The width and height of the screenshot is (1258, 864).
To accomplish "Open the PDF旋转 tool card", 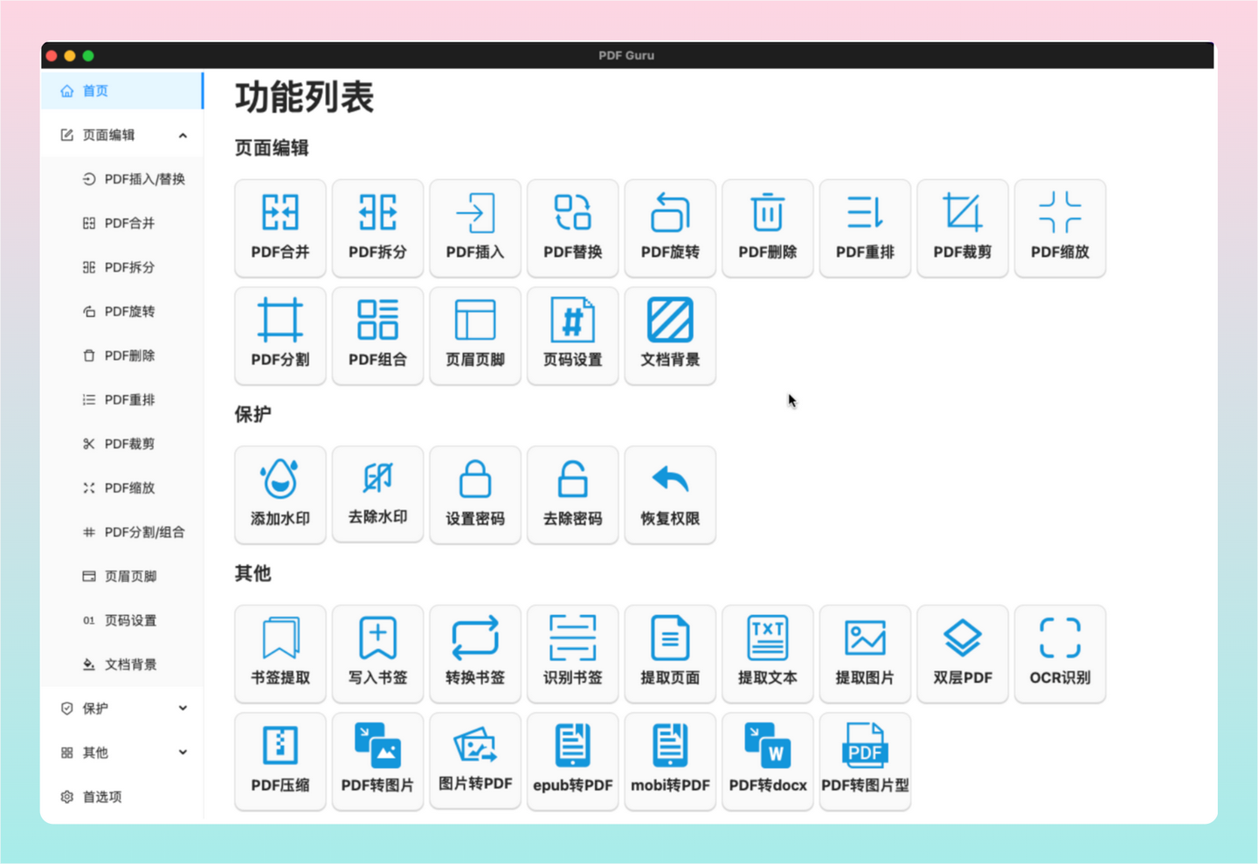I will coord(670,229).
